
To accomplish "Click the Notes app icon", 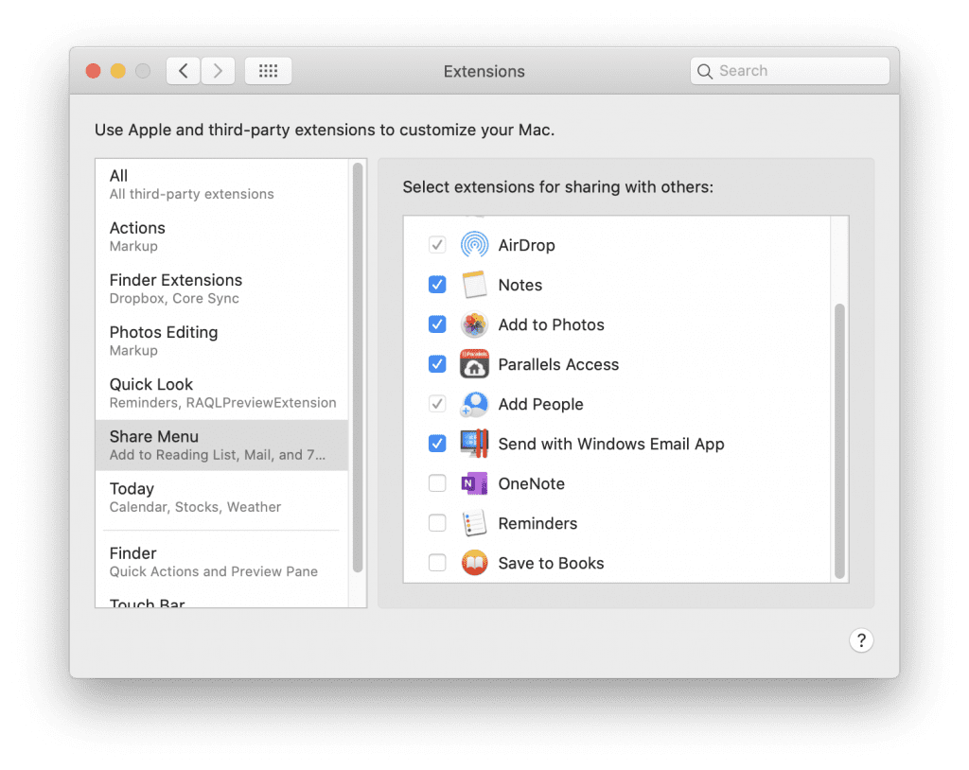I will [x=475, y=284].
